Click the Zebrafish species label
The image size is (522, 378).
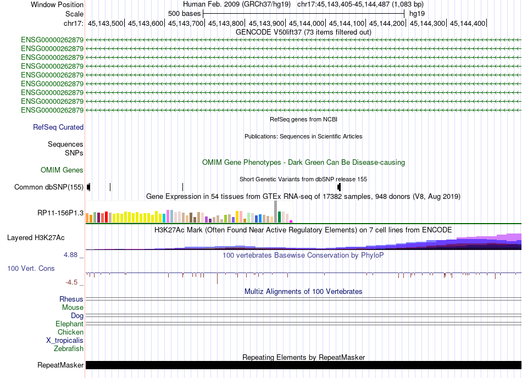[69, 349]
